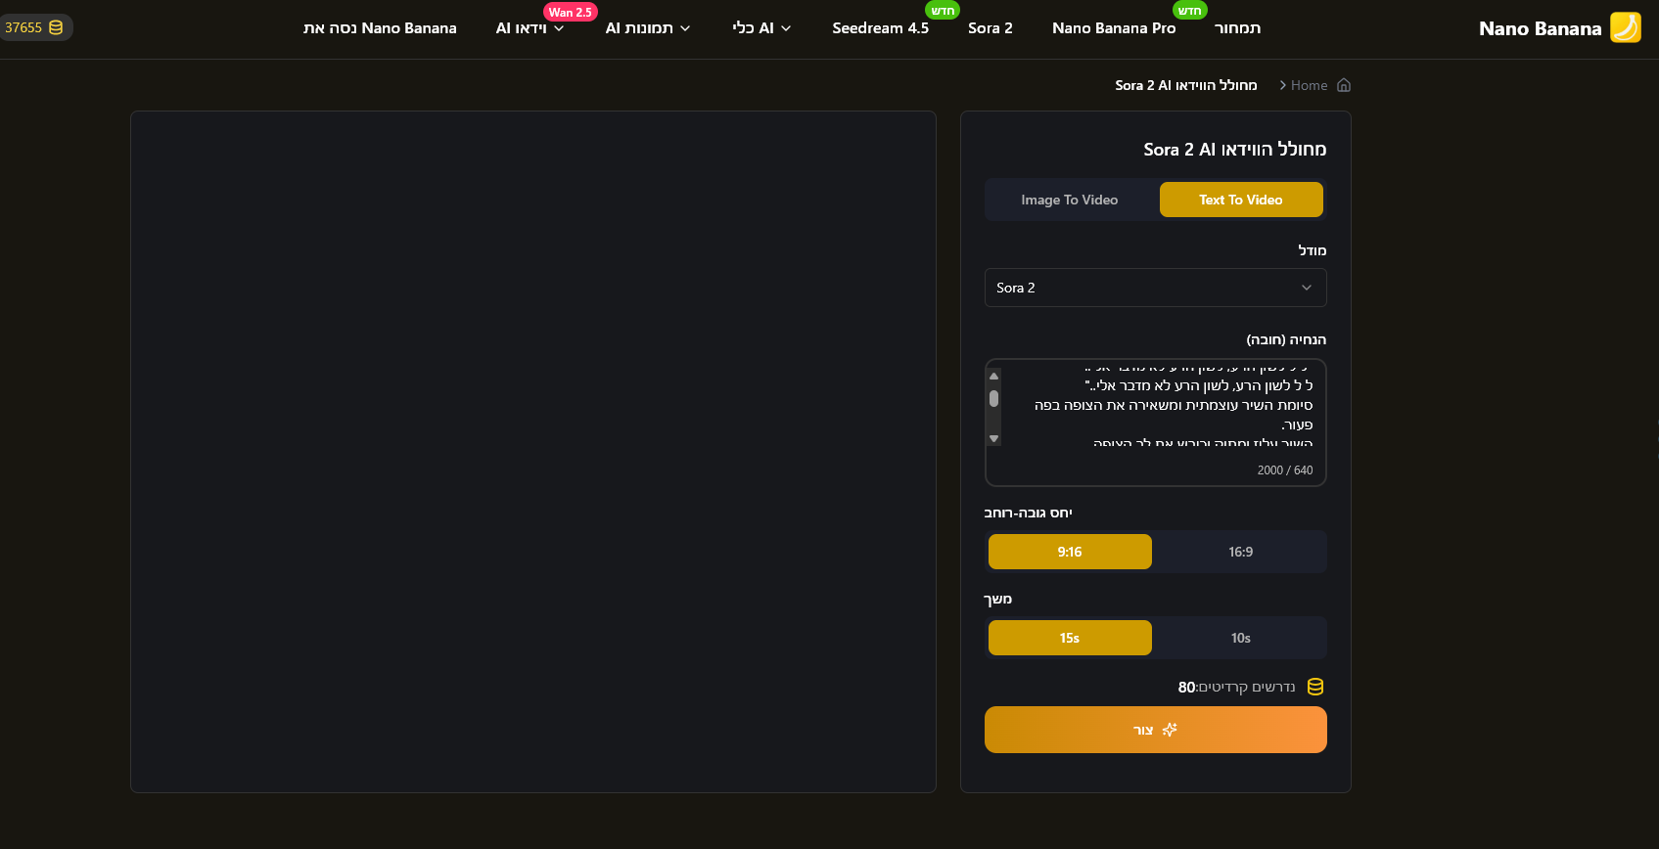
Task: Switch to Image To Video tab
Action: tap(1070, 200)
